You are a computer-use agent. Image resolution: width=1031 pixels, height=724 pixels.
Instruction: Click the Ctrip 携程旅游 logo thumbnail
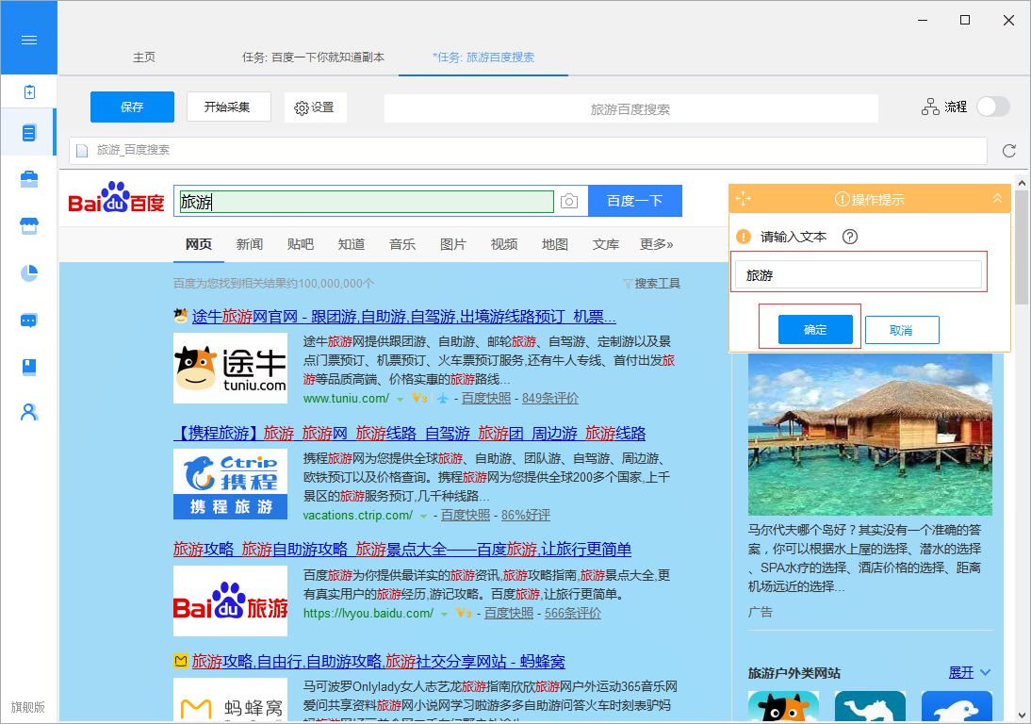(230, 485)
